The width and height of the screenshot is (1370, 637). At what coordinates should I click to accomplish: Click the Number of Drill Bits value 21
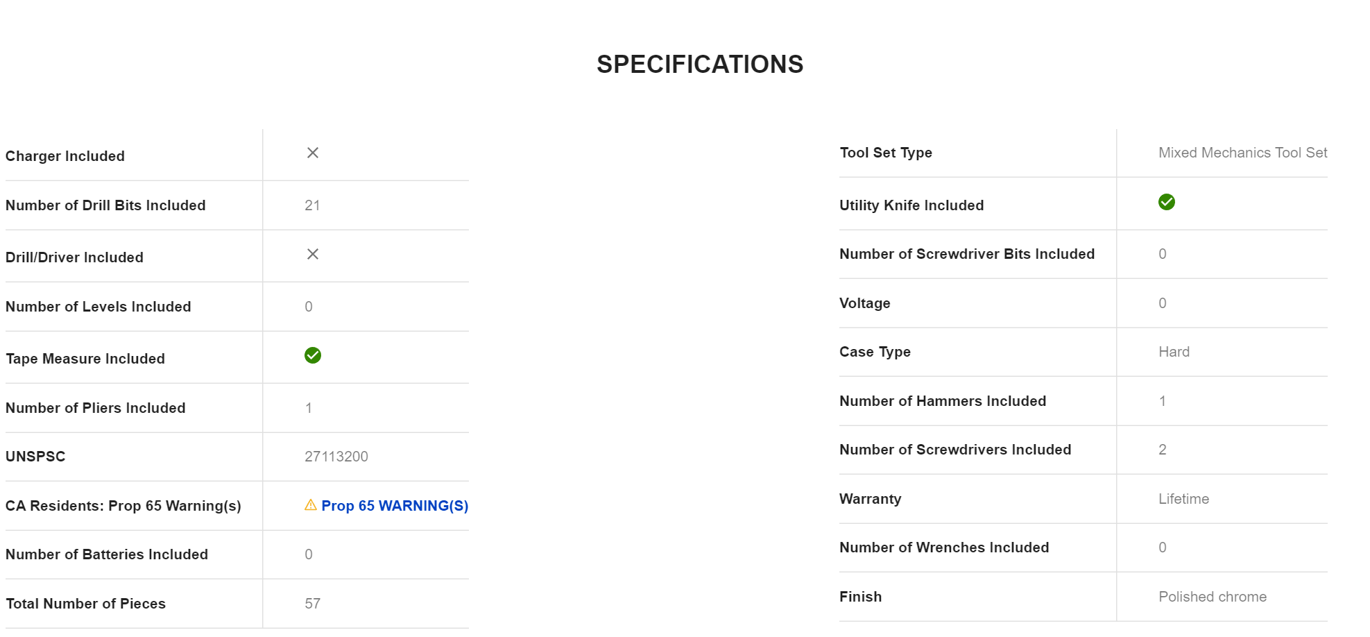[x=312, y=205]
